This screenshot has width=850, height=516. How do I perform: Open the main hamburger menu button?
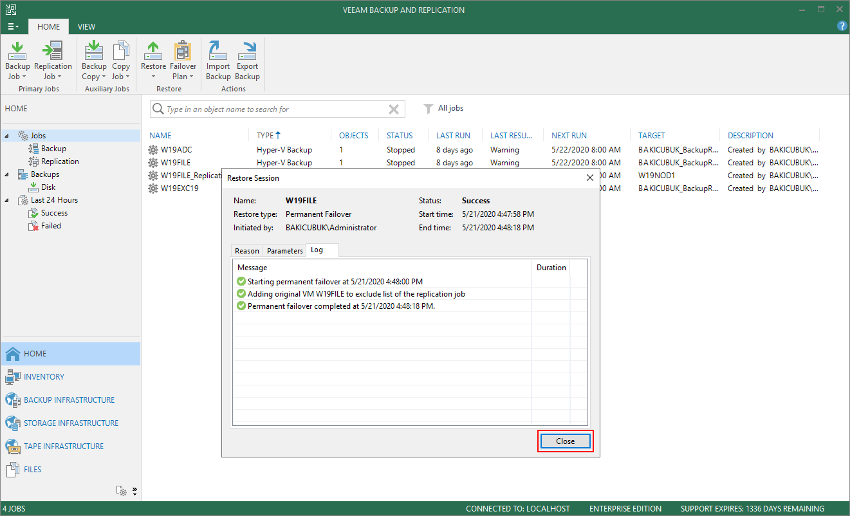(14, 26)
